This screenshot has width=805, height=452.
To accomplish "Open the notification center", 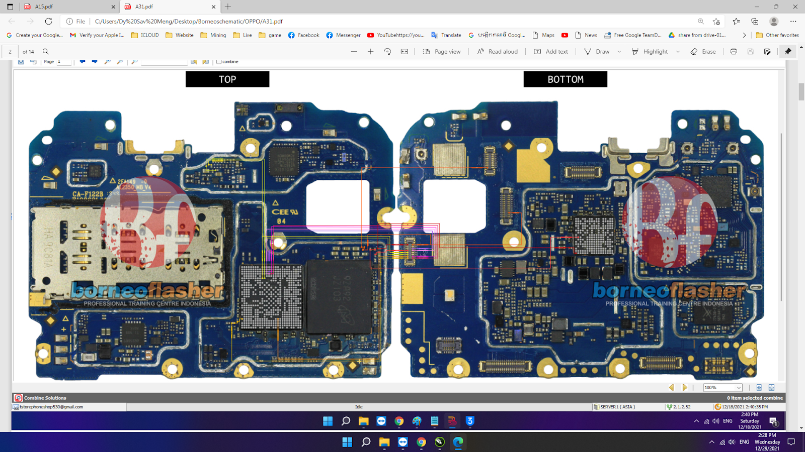I will coord(791,442).
